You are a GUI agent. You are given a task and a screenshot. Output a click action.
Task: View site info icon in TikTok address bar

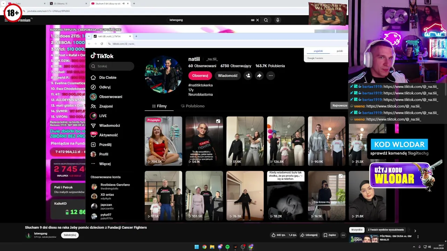point(109,44)
